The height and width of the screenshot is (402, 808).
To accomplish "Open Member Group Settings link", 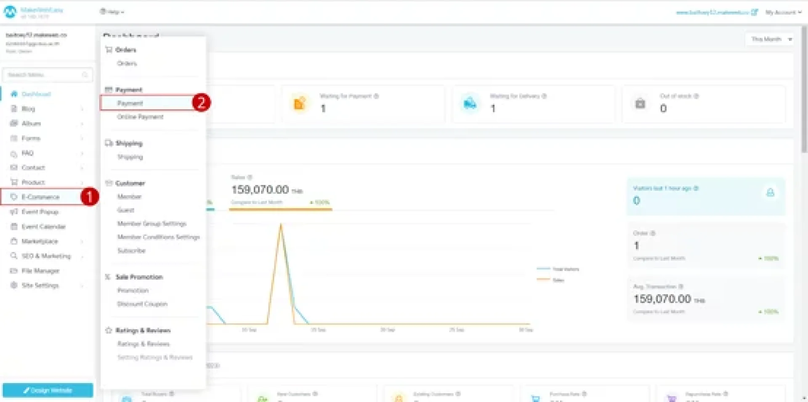I will point(151,223).
